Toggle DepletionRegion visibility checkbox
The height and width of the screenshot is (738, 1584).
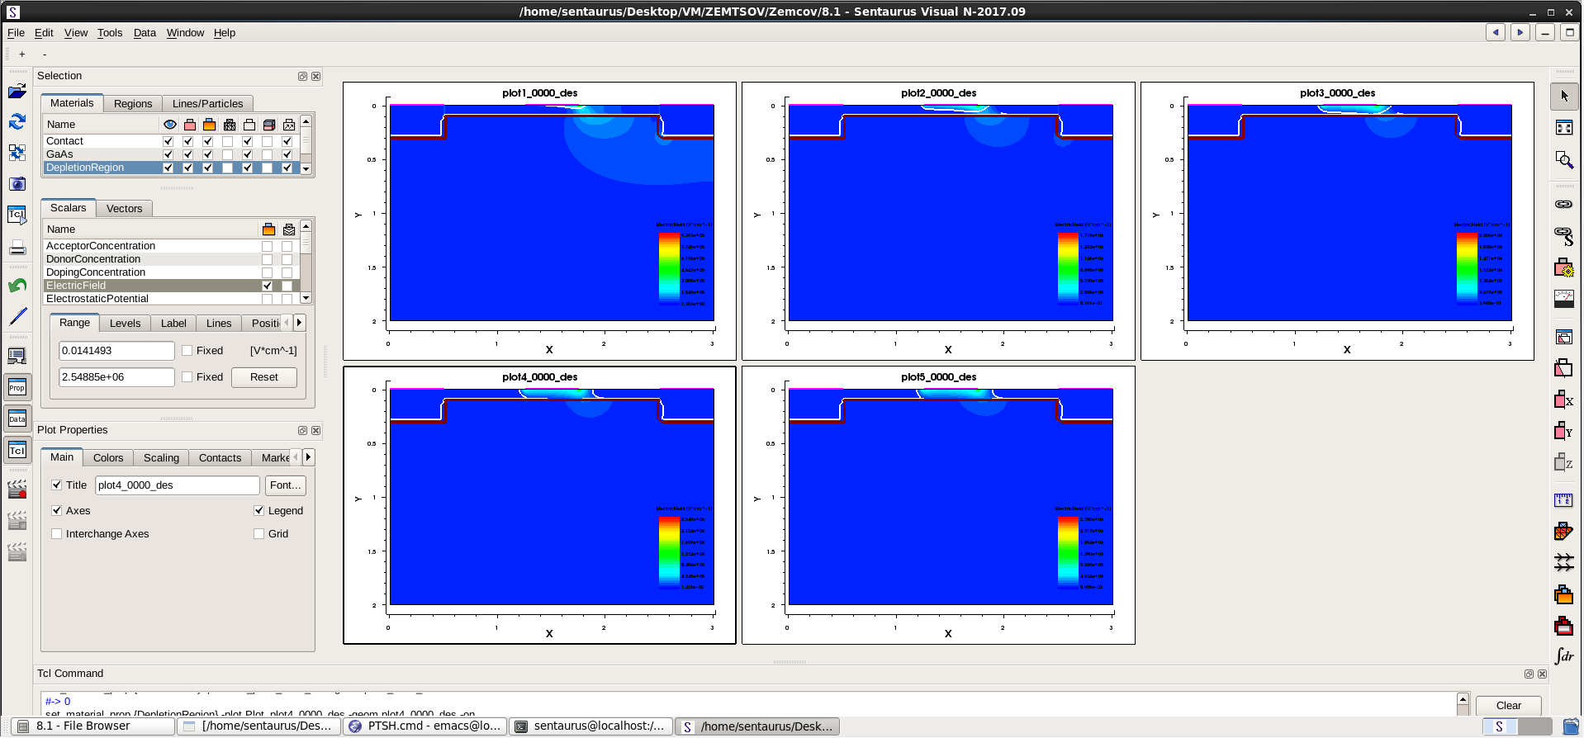168,168
